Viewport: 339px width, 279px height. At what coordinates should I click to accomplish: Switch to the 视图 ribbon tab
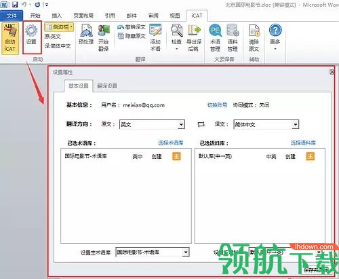tap(175, 16)
